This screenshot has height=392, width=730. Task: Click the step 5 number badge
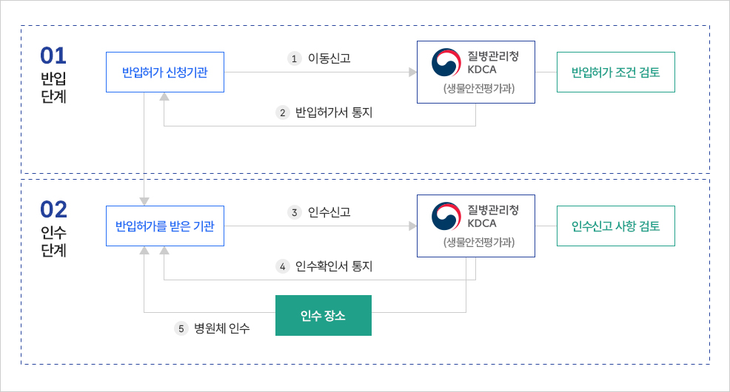181,328
